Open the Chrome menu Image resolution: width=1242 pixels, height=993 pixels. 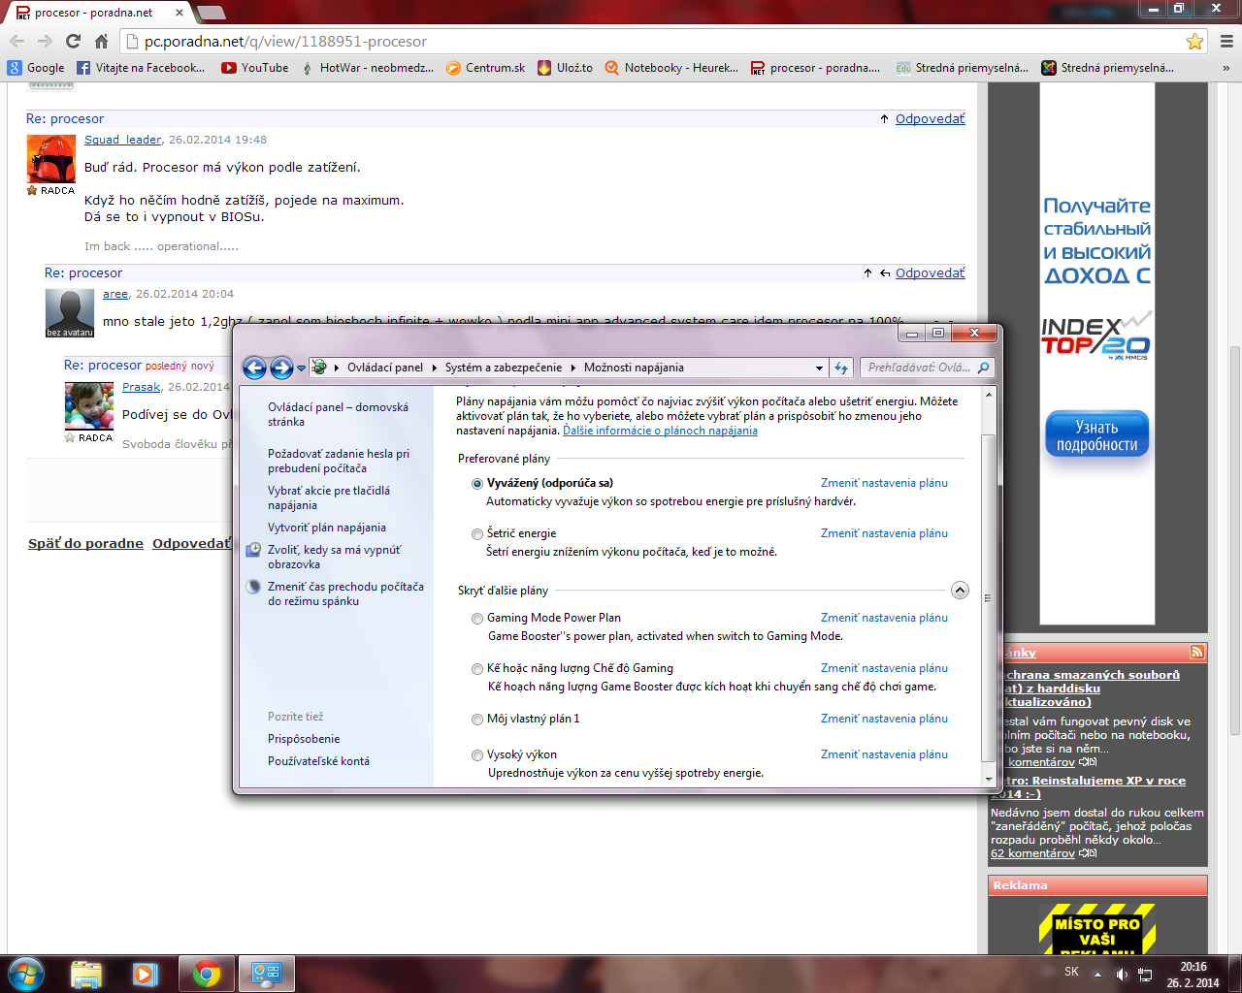[x=1226, y=42]
